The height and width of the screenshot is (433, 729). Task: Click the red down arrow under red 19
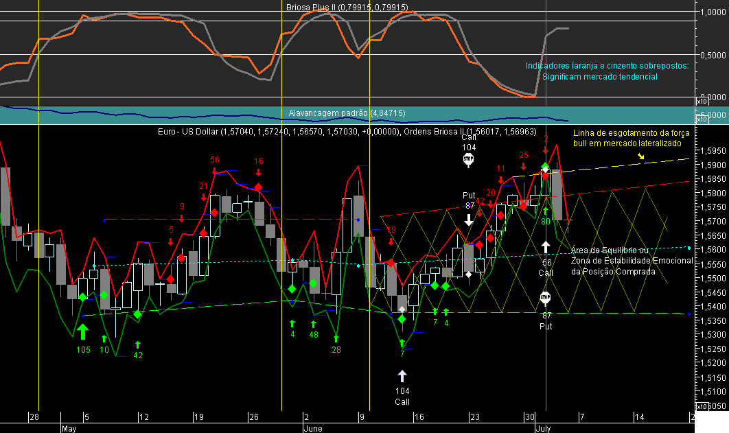coord(391,241)
